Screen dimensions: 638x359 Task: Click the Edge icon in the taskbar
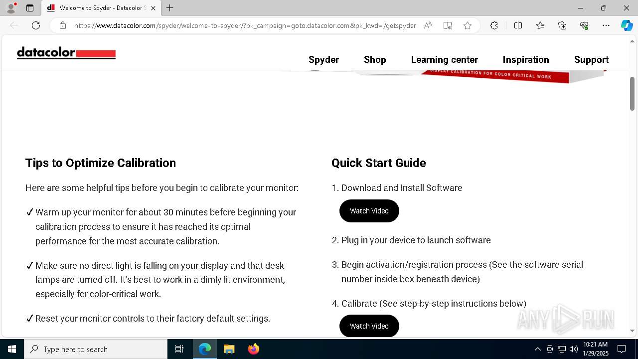click(x=205, y=349)
